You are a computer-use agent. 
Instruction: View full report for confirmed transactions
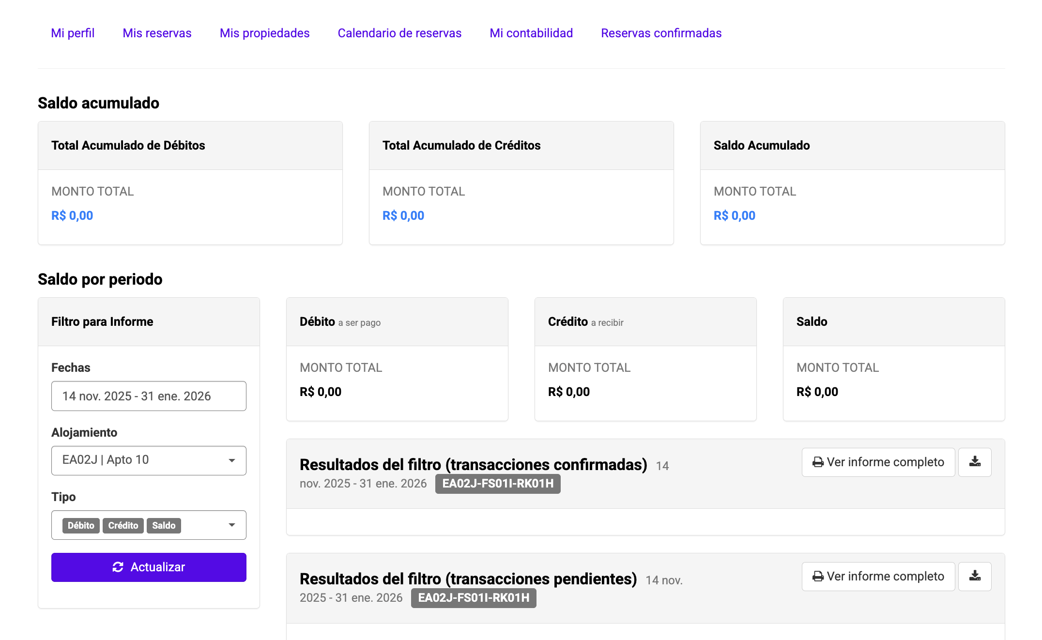pyautogui.click(x=878, y=462)
